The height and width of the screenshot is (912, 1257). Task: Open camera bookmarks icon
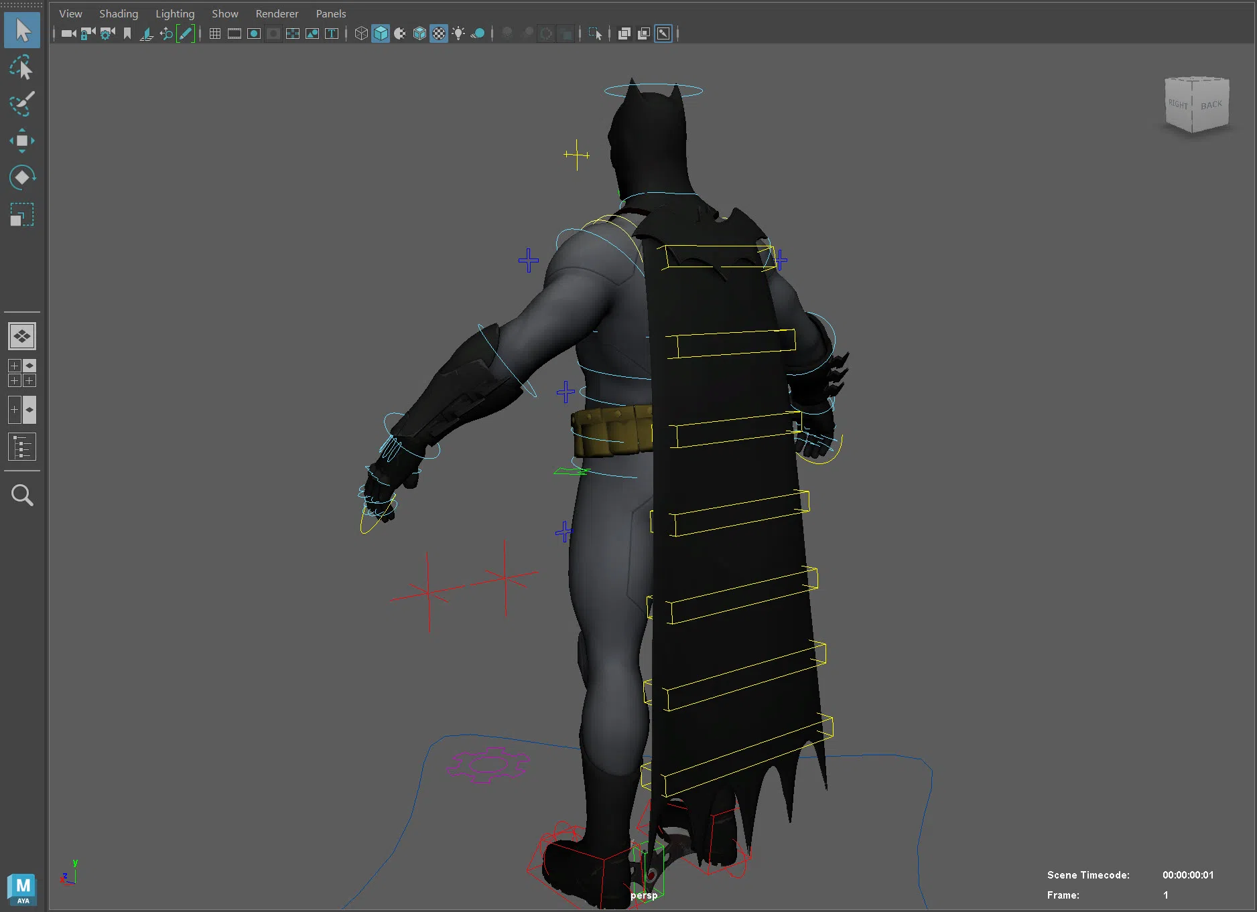[127, 33]
